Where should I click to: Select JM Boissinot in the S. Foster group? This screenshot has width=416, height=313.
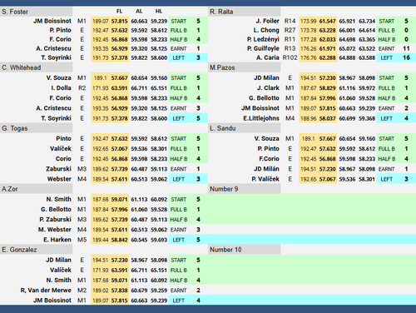[52, 21]
